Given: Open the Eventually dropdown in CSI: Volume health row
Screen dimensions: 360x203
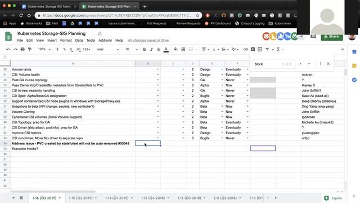Looking at the screenshot, I should click(247, 74).
